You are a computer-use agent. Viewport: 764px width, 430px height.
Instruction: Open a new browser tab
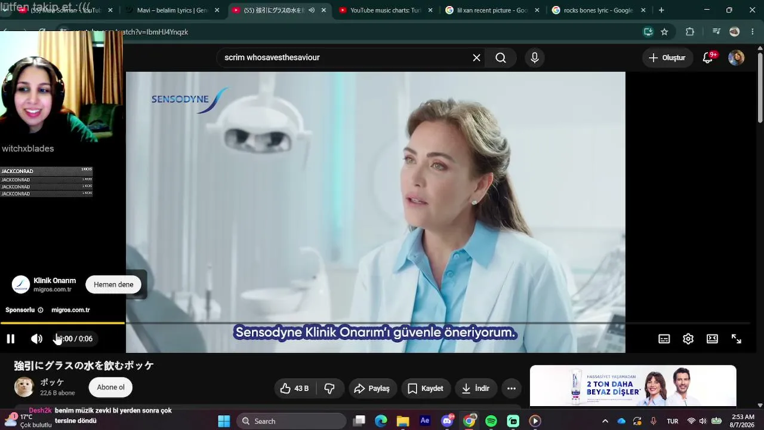click(661, 10)
